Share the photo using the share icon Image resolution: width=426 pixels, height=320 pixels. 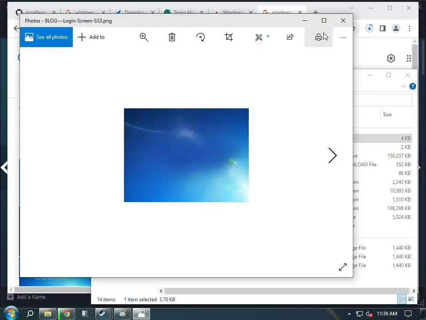point(290,37)
